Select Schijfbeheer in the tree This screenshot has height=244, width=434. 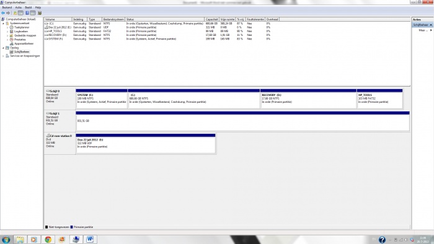22,52
